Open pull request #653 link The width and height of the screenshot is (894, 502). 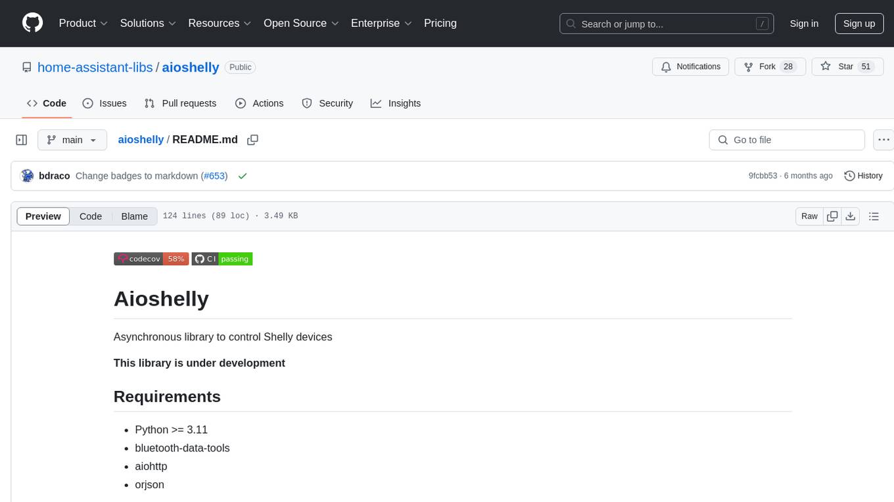(x=214, y=176)
